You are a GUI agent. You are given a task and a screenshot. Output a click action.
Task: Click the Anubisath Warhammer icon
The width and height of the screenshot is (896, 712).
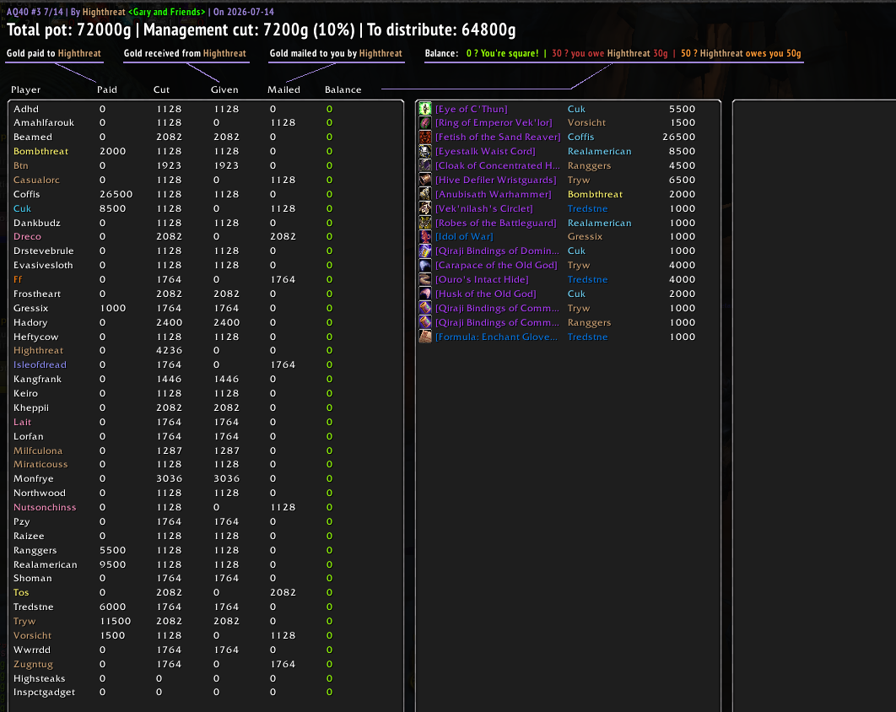425,194
